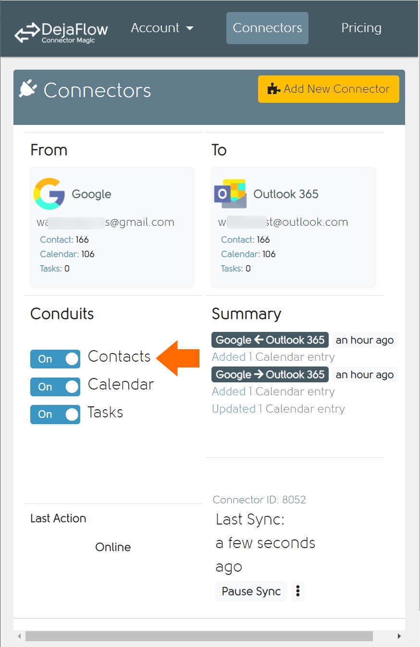Click the Google account logo
The image size is (420, 647).
[49, 194]
